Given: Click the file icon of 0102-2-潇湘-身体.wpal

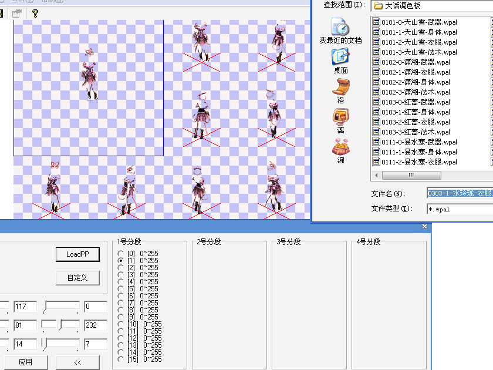Looking at the screenshot, I should pos(376,82).
